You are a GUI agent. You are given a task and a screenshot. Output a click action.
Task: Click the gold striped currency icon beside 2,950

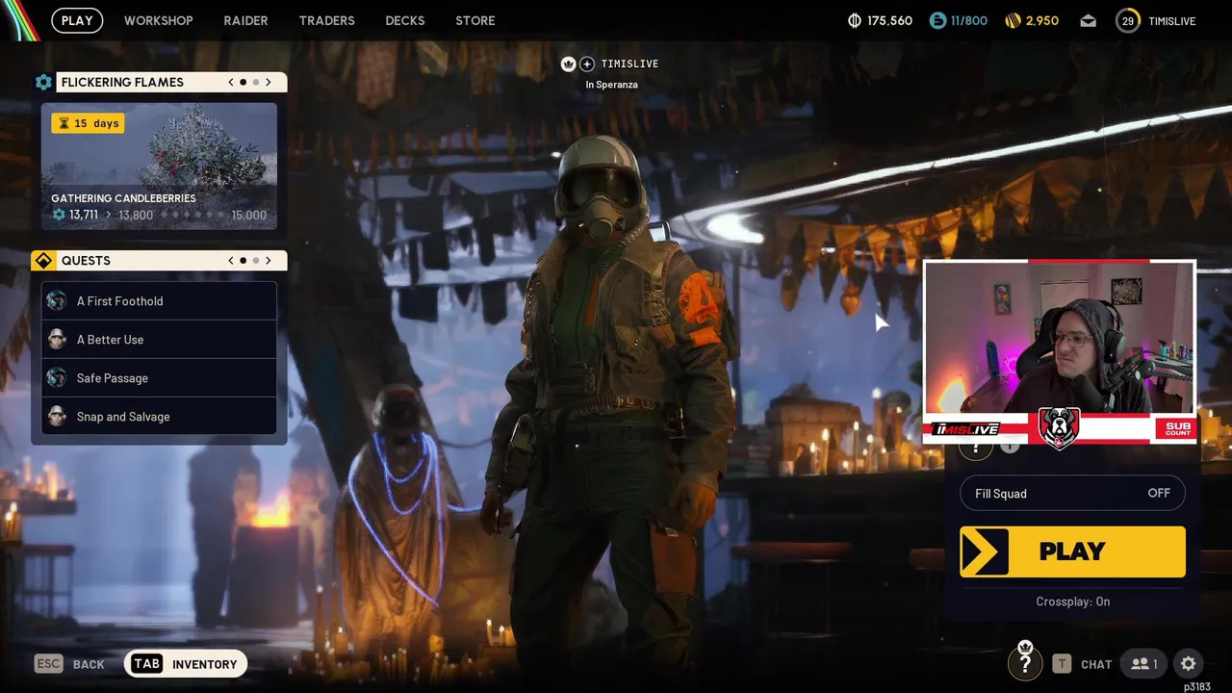click(x=1013, y=20)
